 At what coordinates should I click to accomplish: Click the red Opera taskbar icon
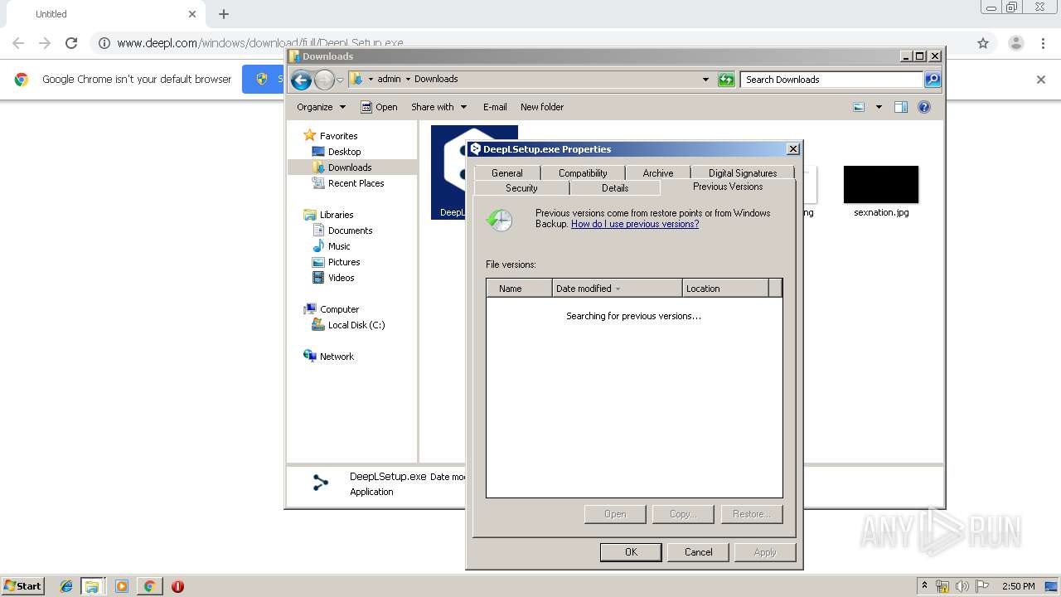[x=177, y=586]
